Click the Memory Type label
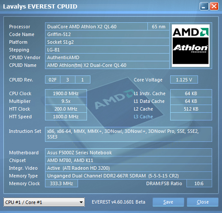The height and width of the screenshot is (213, 222). point(24,176)
